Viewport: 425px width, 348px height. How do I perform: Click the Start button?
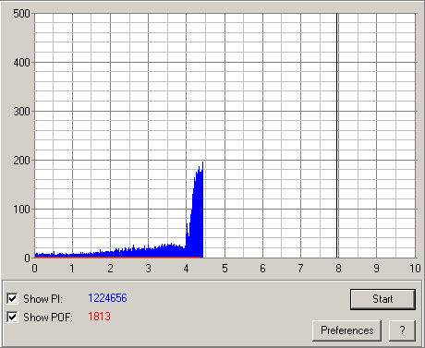(382, 299)
